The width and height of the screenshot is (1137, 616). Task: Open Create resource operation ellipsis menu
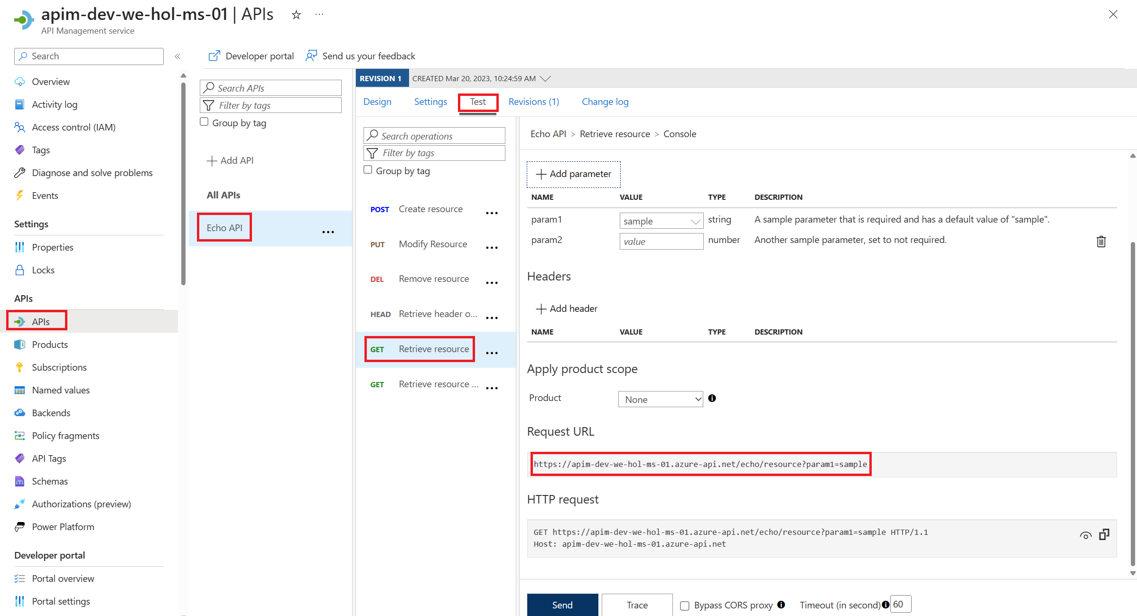(492, 213)
